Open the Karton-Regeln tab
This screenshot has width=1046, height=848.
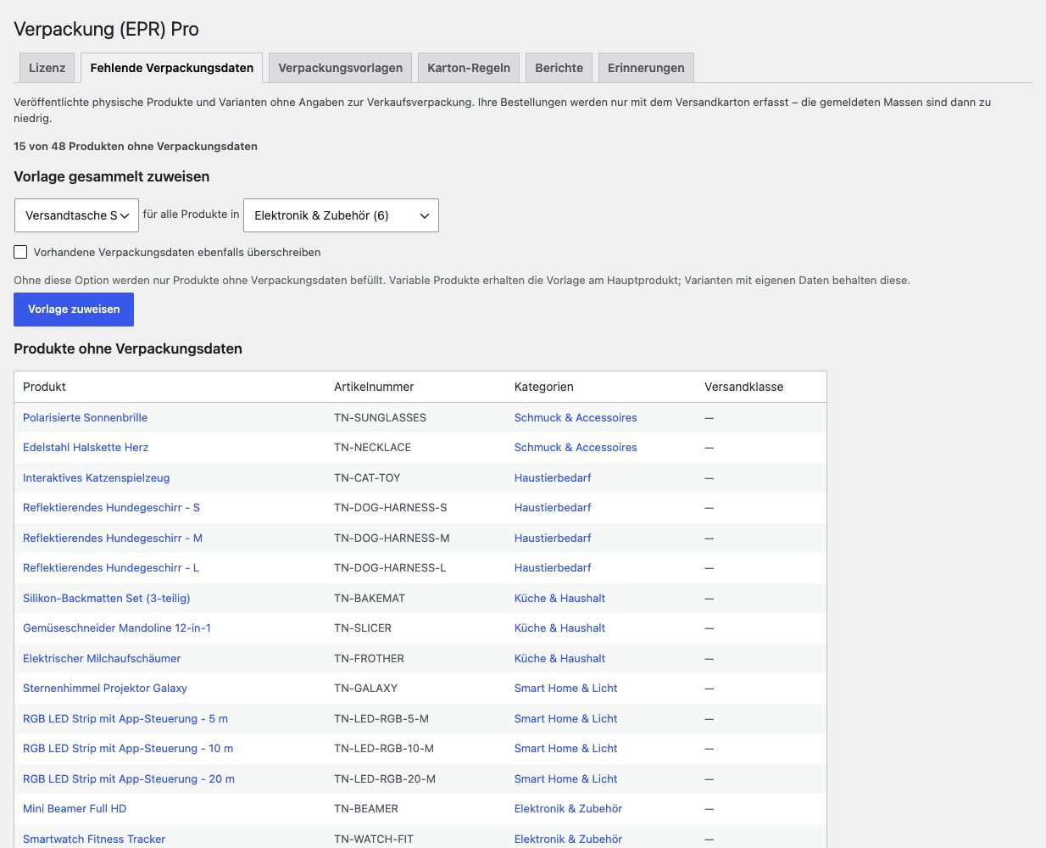coord(469,68)
